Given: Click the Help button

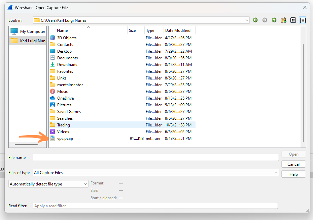Looking at the screenshot, I should [293, 174].
